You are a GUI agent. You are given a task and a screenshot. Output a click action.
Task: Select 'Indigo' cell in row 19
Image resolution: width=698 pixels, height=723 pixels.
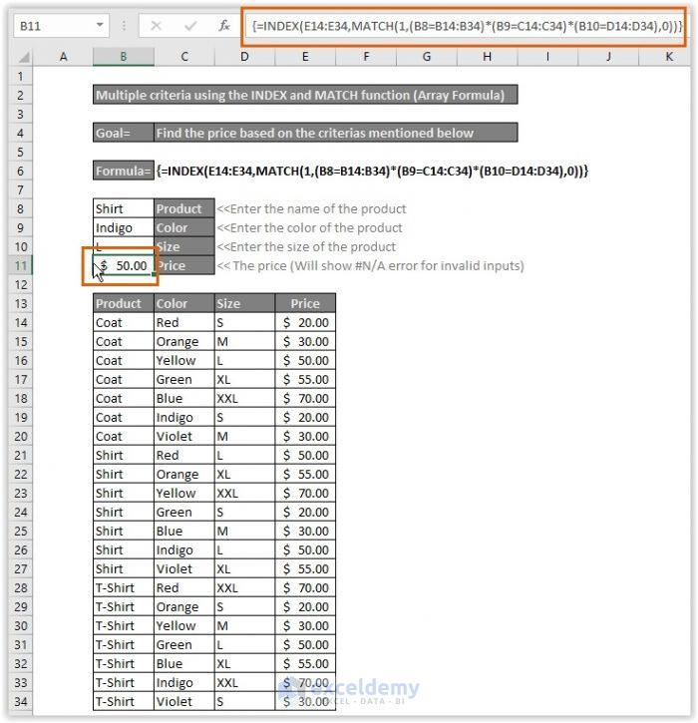184,417
